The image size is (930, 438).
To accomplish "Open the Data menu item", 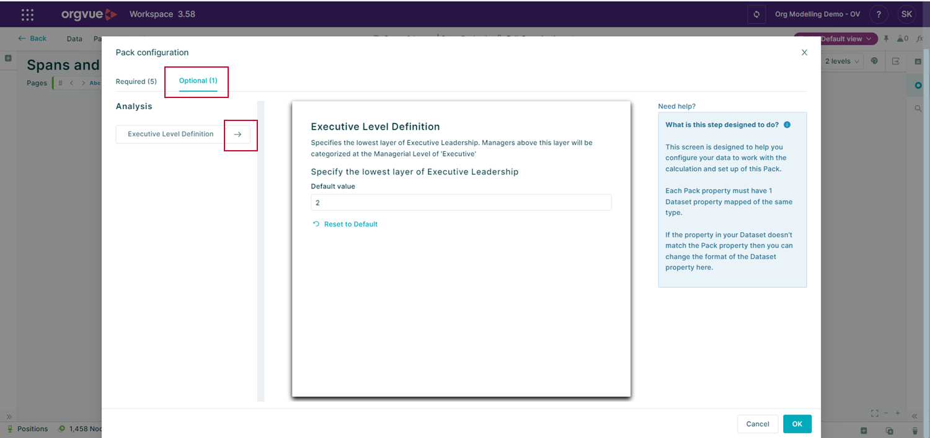I will (x=74, y=38).
